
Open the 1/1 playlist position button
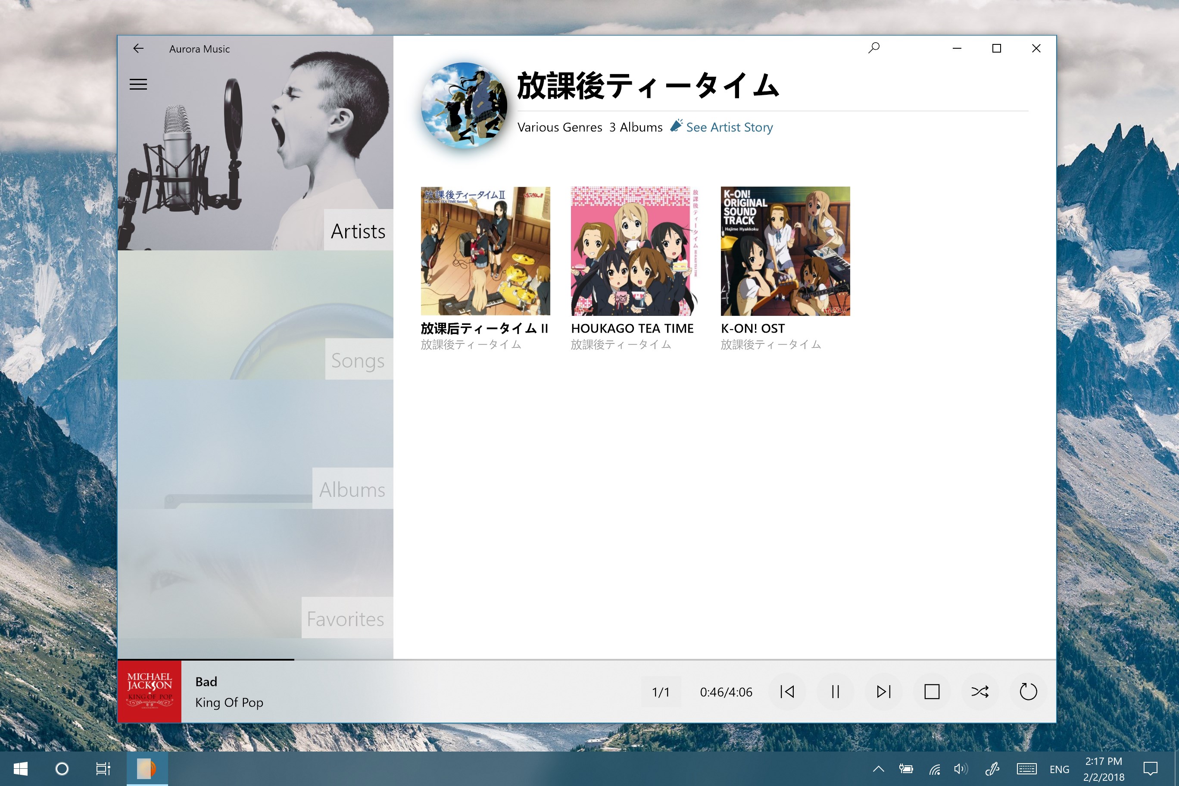(661, 692)
